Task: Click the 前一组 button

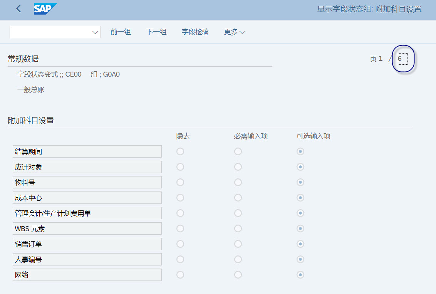Action: coord(121,32)
